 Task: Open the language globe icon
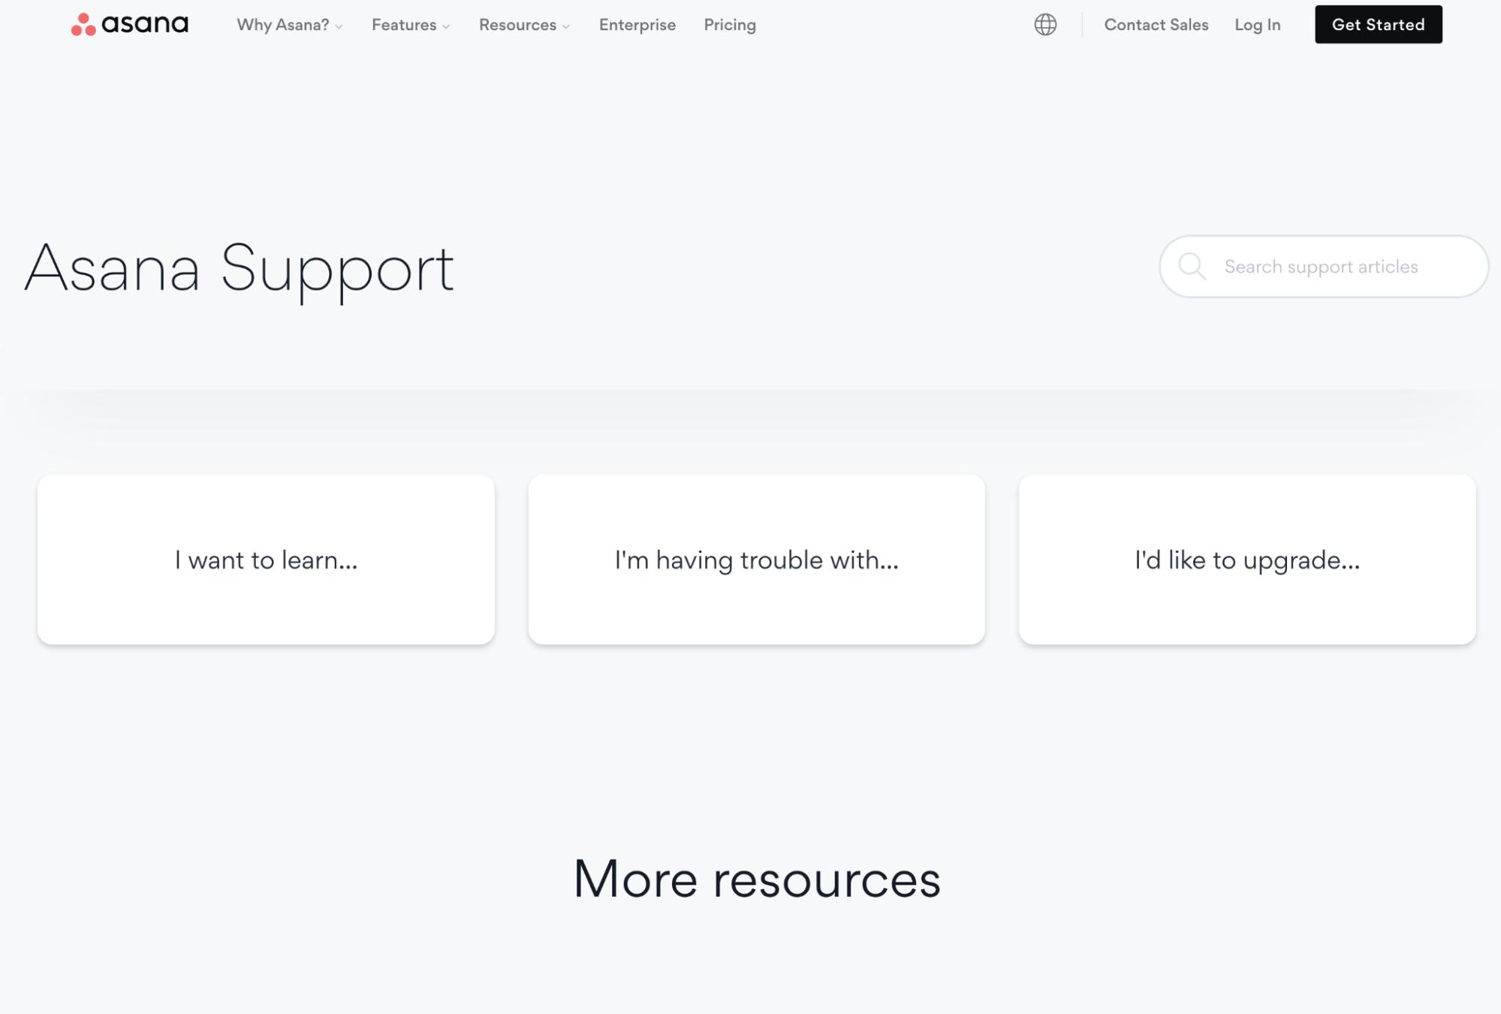point(1044,25)
